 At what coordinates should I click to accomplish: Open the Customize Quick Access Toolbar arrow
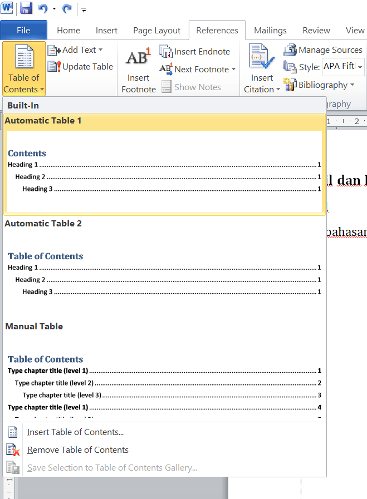click(x=84, y=9)
